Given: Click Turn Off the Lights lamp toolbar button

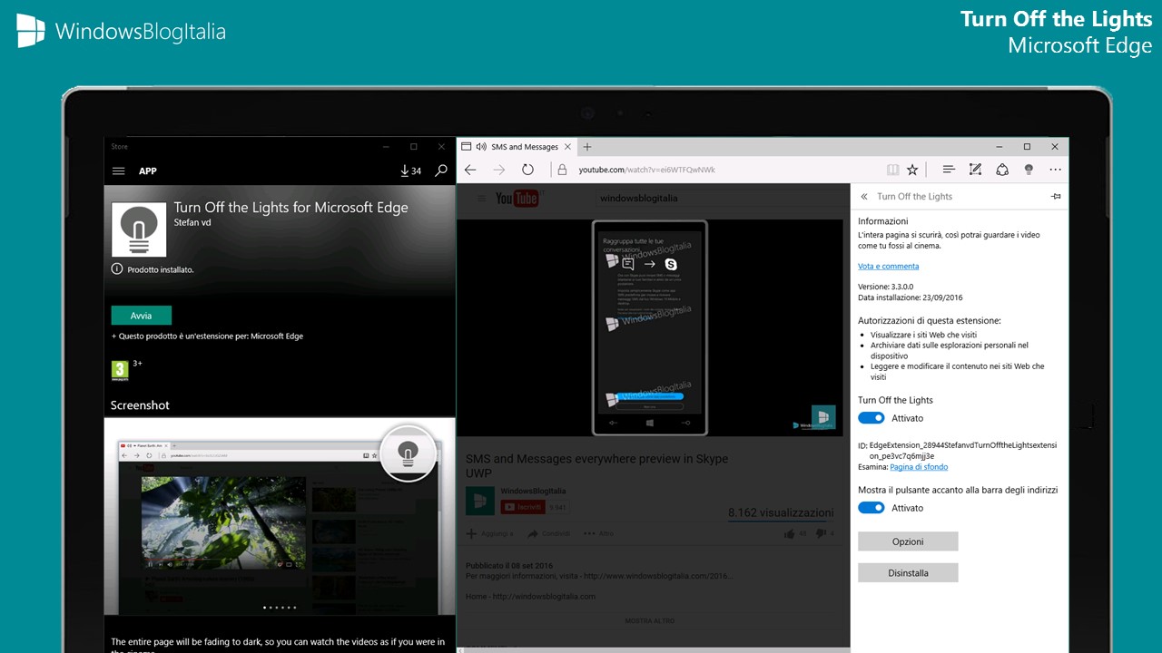Looking at the screenshot, I should [1029, 170].
